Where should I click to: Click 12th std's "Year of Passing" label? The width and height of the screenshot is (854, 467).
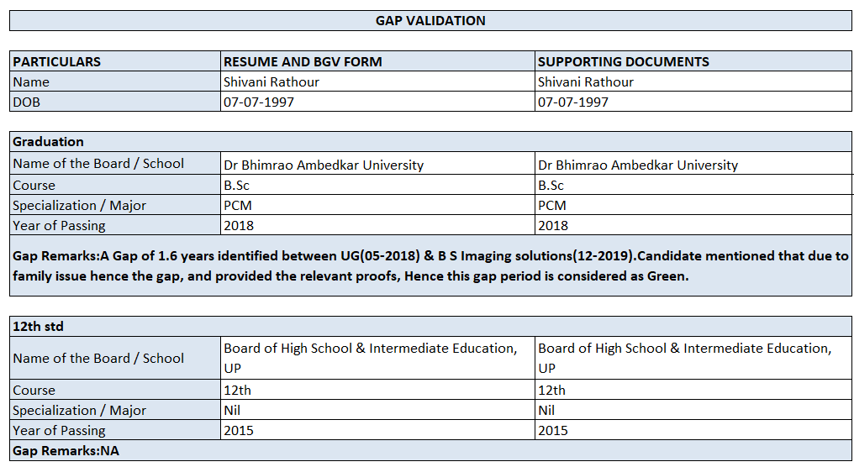coord(115,430)
